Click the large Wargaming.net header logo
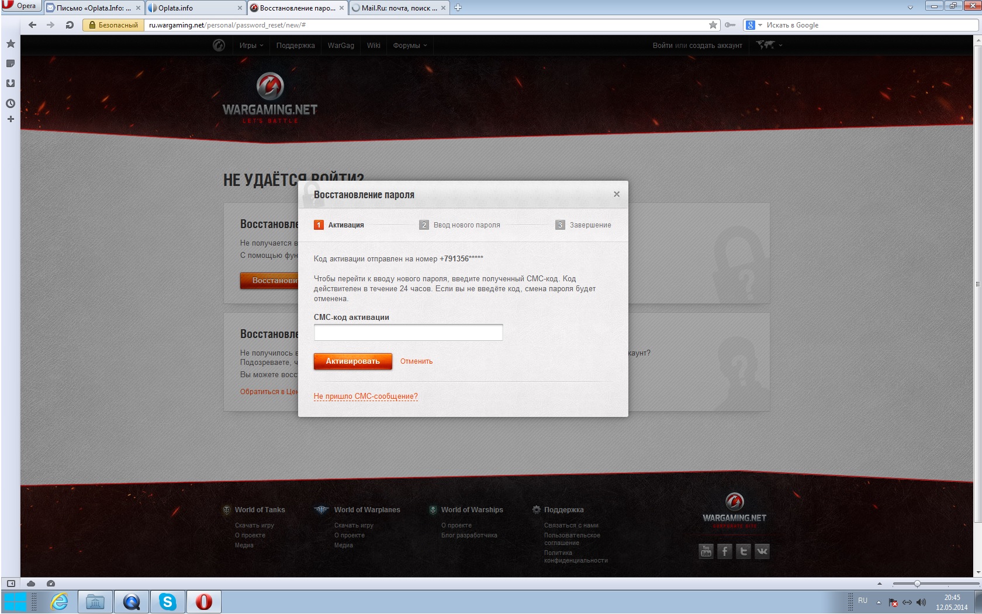 click(270, 98)
